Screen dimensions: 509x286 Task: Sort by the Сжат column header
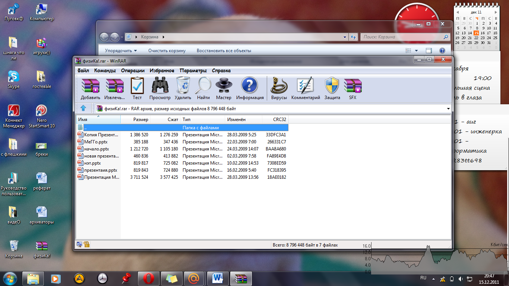[165, 120]
